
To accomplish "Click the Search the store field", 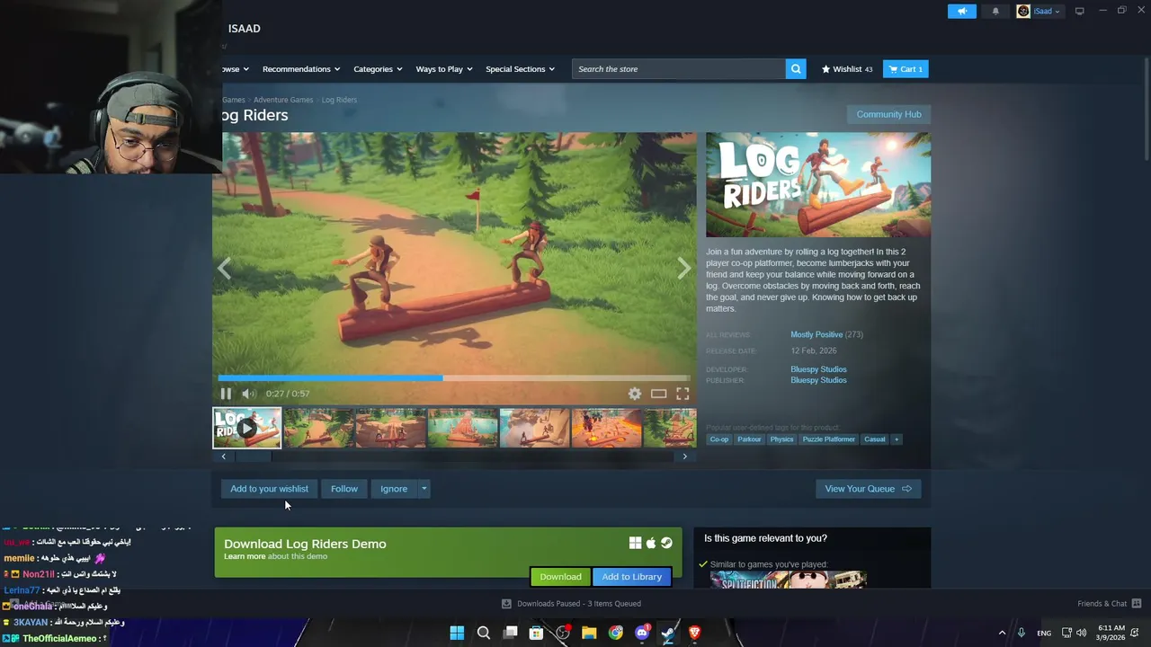I will point(679,69).
